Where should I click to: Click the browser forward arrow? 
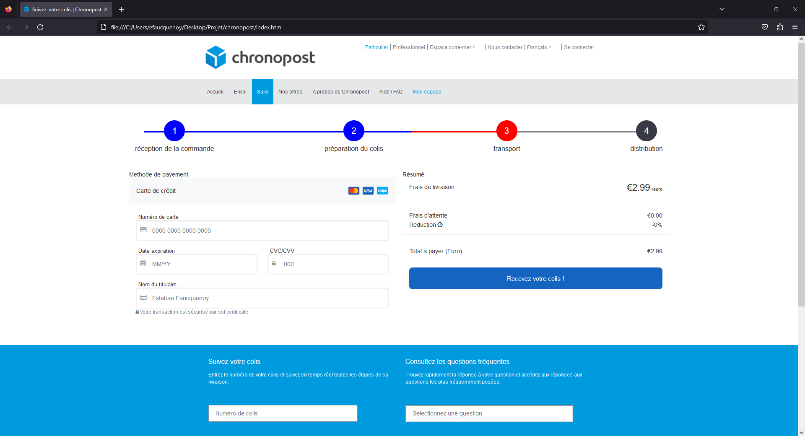[25, 27]
